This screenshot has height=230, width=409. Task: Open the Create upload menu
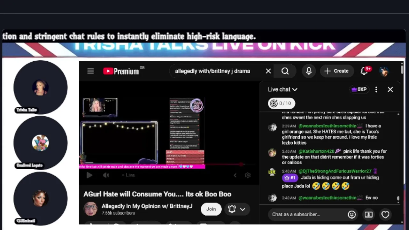coord(336,71)
